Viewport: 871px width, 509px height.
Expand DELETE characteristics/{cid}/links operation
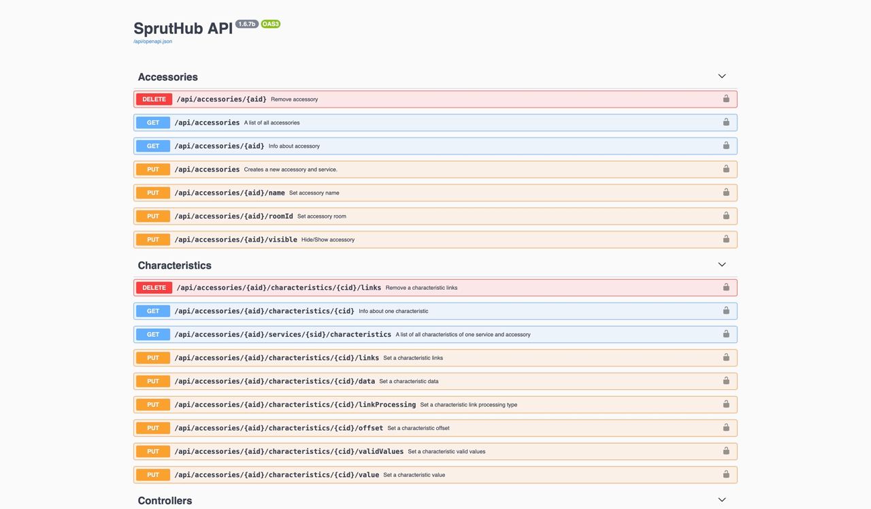[x=435, y=288]
